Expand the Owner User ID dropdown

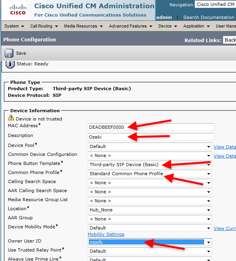(x=150, y=242)
